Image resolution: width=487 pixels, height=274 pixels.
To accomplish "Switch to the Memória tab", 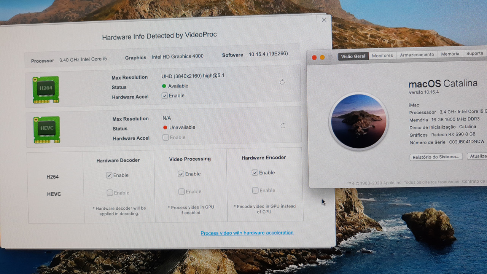I will (x=450, y=54).
